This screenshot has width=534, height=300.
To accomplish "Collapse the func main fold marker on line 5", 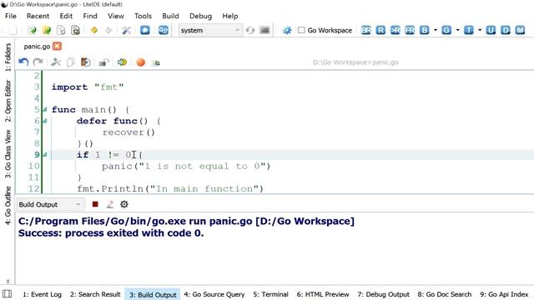I will pos(44,109).
